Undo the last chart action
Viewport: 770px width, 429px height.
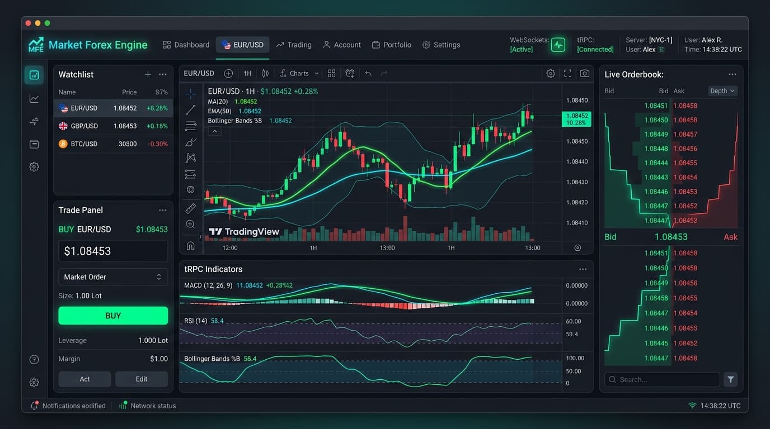pos(368,73)
